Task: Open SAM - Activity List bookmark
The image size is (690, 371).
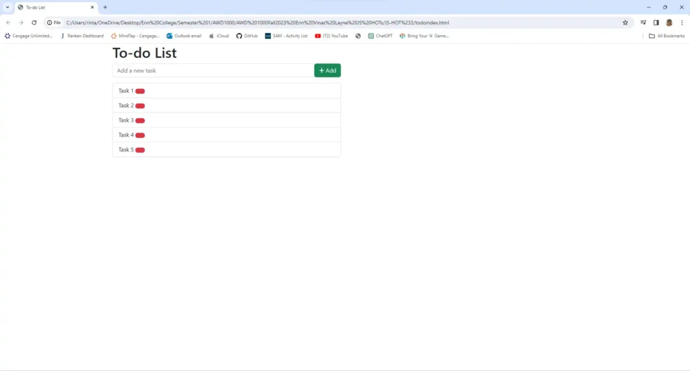Action: (286, 36)
